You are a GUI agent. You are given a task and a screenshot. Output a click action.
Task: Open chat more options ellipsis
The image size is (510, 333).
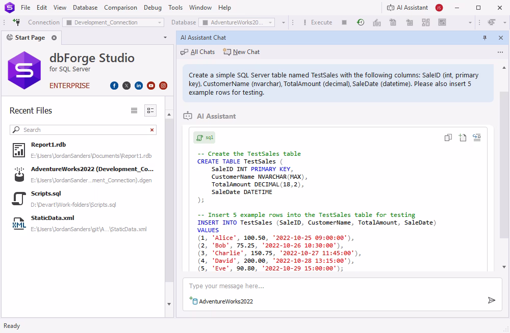pyautogui.click(x=500, y=52)
